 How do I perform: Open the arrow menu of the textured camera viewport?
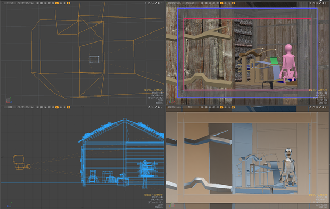click(x=326, y=3)
